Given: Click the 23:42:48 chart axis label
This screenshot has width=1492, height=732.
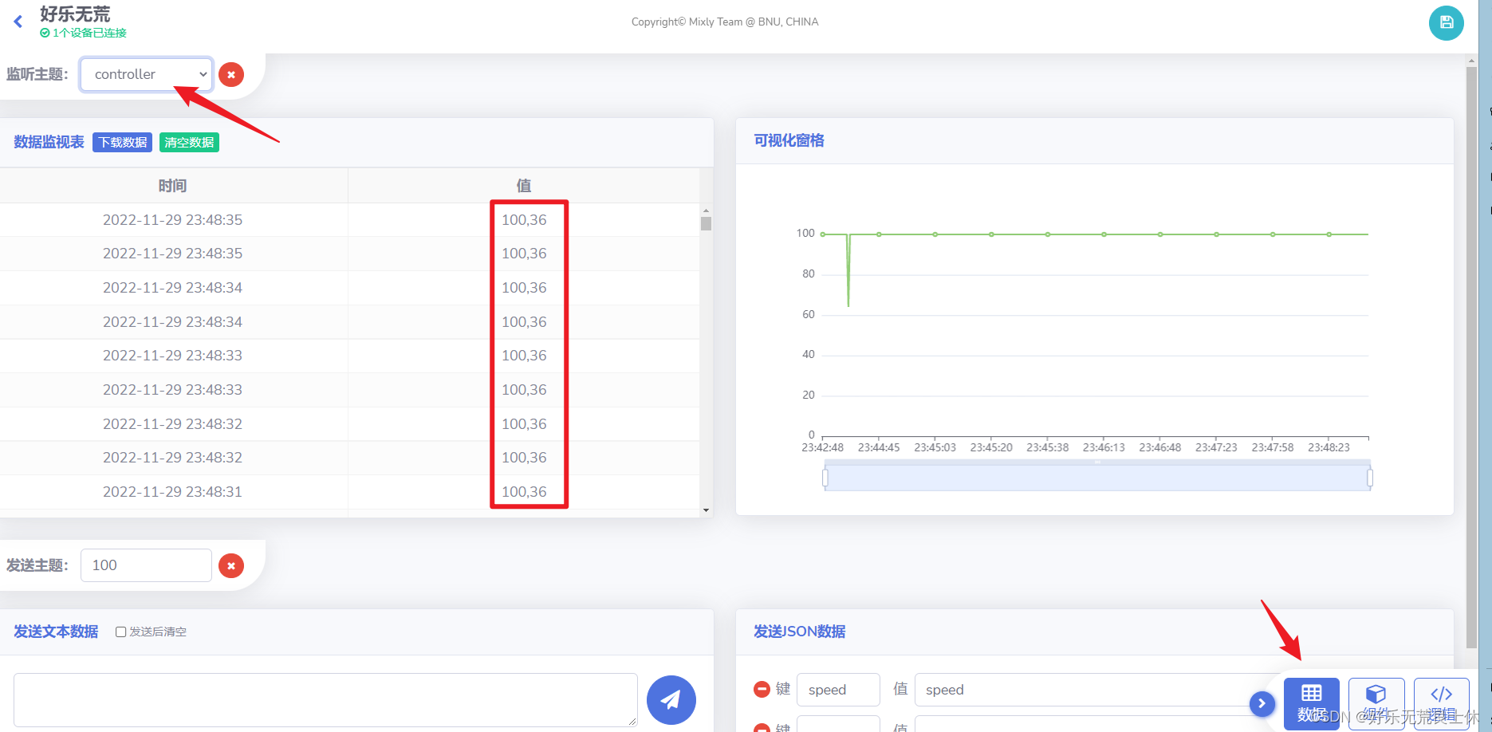Looking at the screenshot, I should [822, 447].
